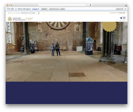Click the Historic Winchester crest logo
The image size is (133, 112).
[x=10, y=19]
